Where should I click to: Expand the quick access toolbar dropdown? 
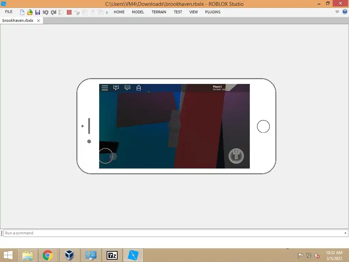pyautogui.click(x=107, y=13)
